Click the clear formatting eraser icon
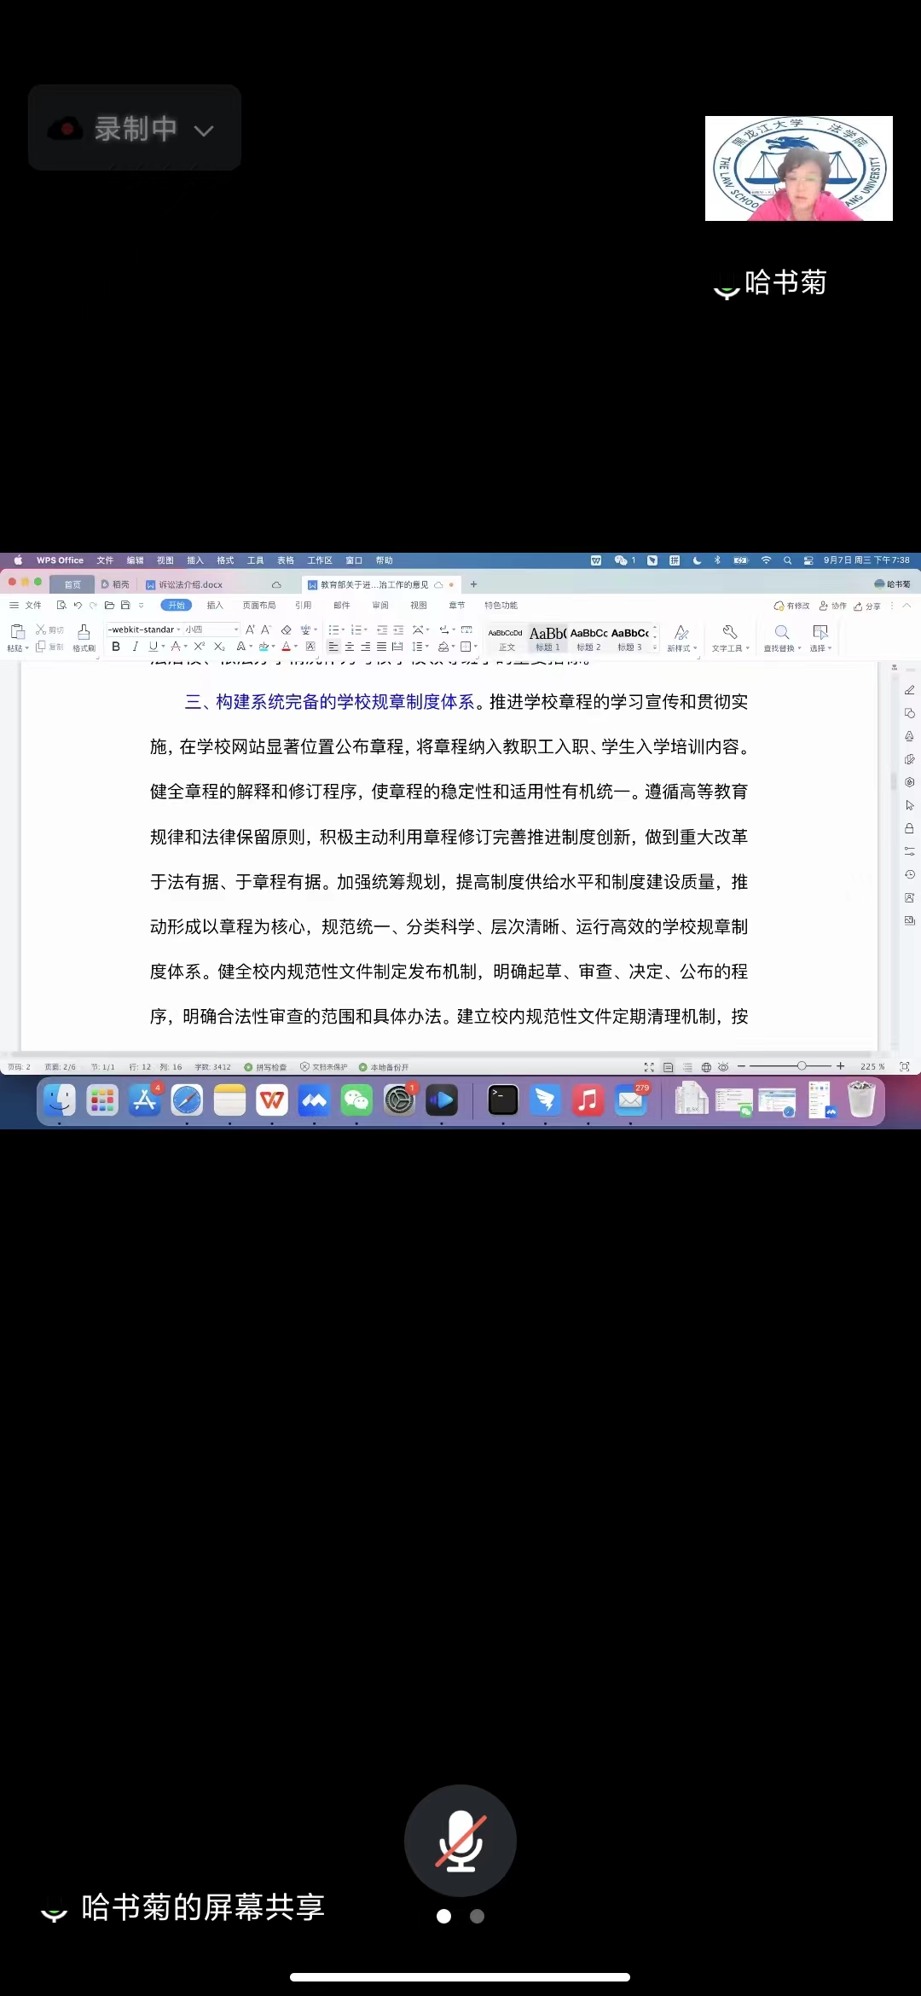921x1996 pixels. click(x=287, y=630)
